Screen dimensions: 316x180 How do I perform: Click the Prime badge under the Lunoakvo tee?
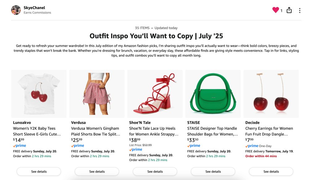pos(19,146)
